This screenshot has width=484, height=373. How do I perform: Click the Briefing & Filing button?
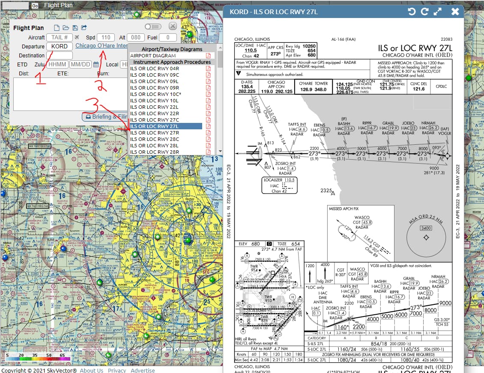point(105,116)
